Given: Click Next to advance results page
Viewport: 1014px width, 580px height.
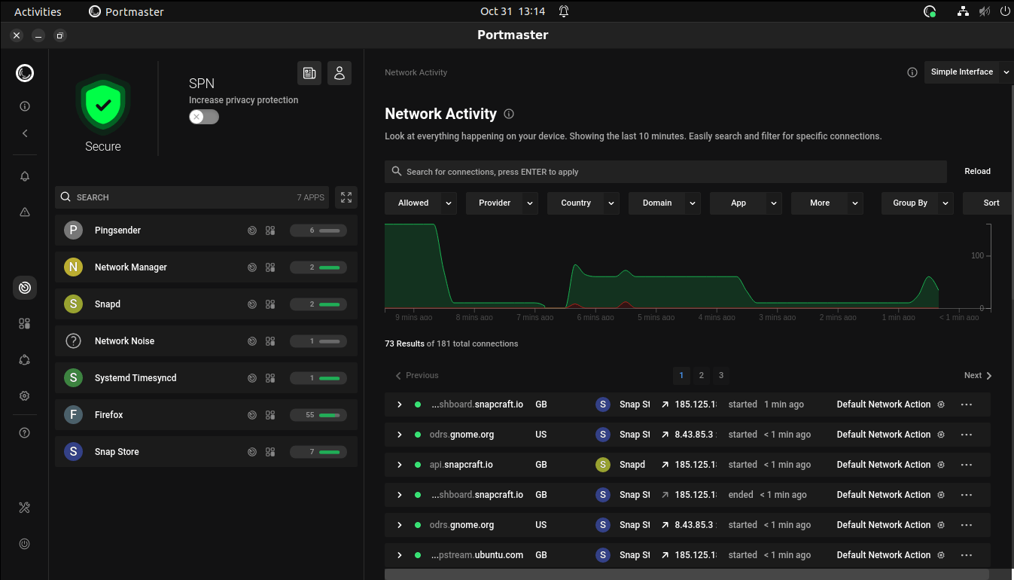Looking at the screenshot, I should pyautogui.click(x=978, y=375).
